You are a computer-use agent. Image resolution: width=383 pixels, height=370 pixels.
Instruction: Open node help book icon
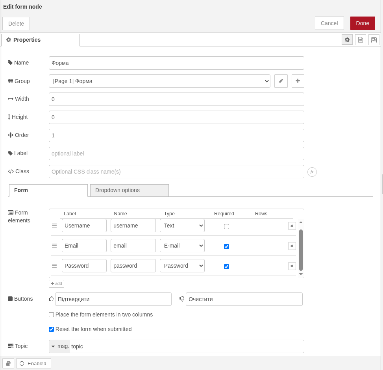8,363
